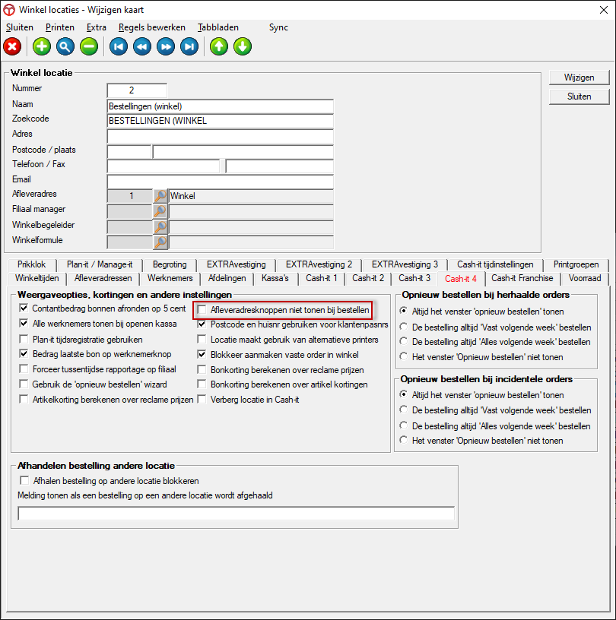
Task: Click the Sluiten button on right side
Action: (x=579, y=96)
